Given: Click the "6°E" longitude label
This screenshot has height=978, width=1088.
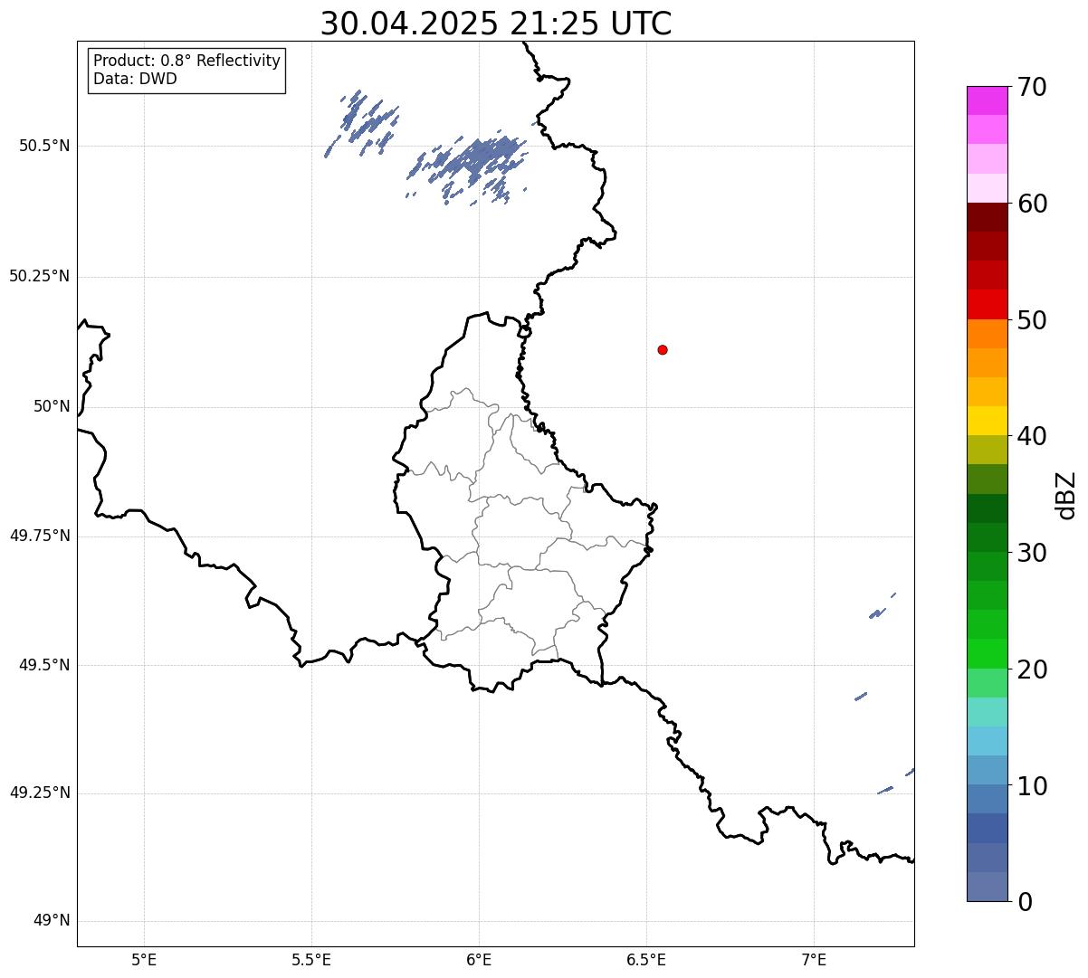Looking at the screenshot, I should pyautogui.click(x=479, y=960).
